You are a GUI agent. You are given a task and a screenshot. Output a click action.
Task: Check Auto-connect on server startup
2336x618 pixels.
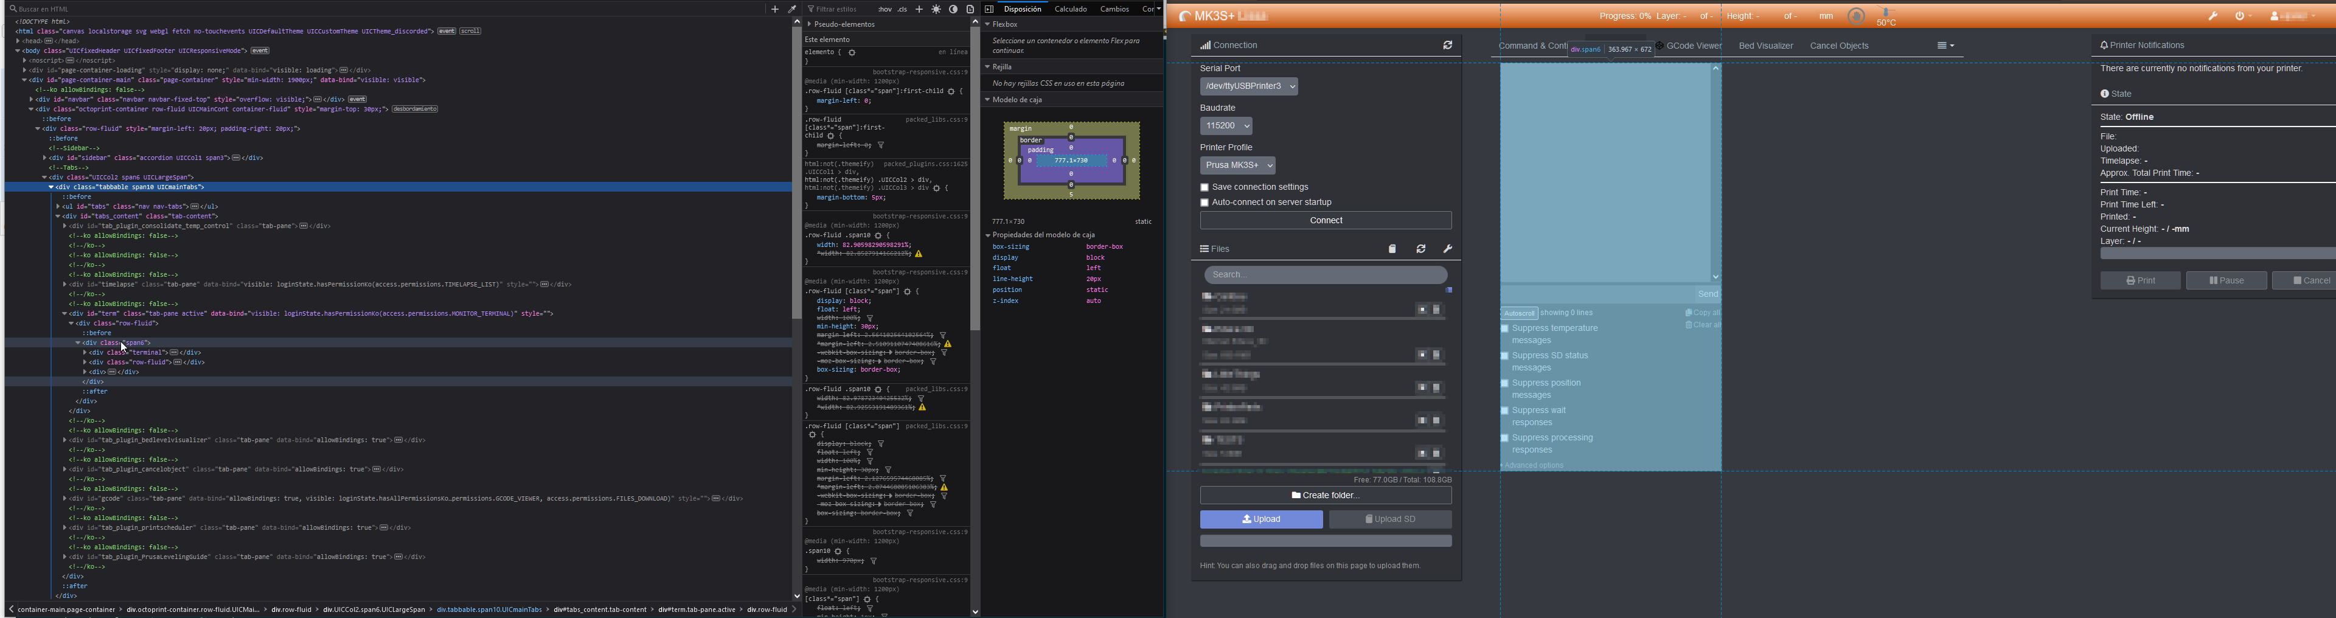[1205, 202]
